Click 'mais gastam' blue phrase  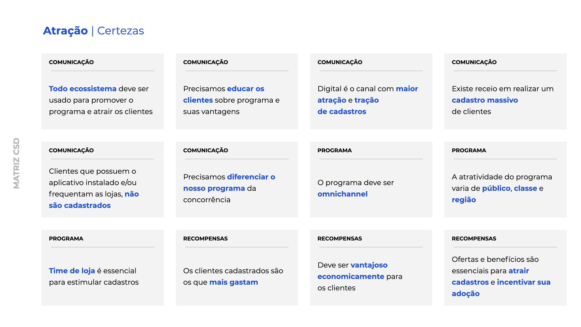(234, 282)
